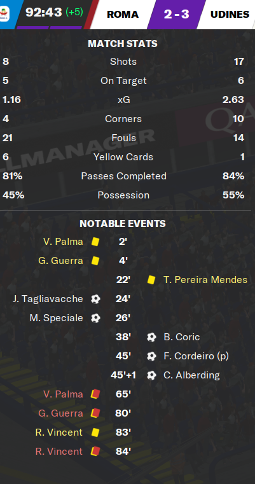
Task: Click the match time progress bar
Action: (50, 27)
